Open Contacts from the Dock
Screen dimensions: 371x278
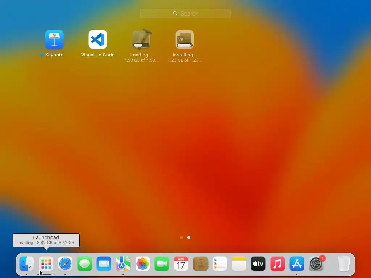[x=200, y=264]
